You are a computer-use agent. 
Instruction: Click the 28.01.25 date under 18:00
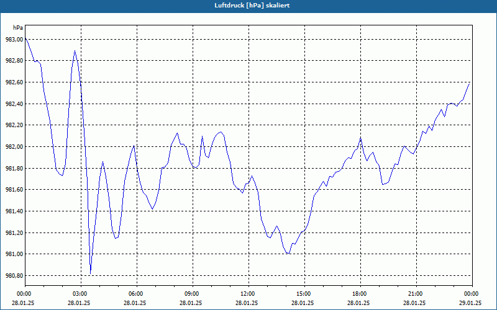click(x=358, y=303)
